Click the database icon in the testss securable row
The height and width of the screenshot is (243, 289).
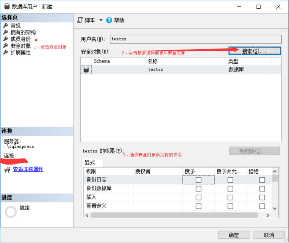(86, 70)
